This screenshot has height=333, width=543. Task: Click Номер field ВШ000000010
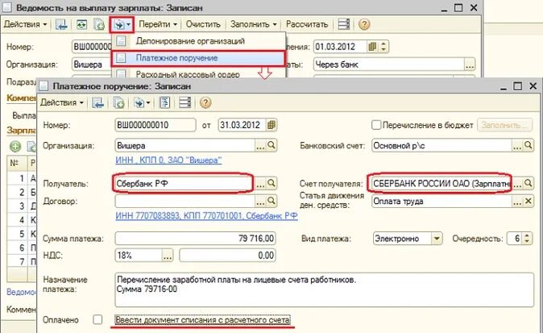pyautogui.click(x=155, y=125)
